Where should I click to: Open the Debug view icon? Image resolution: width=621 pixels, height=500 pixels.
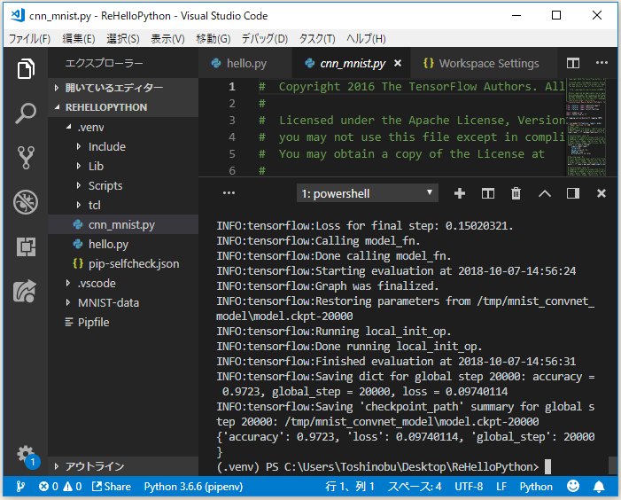click(x=26, y=202)
